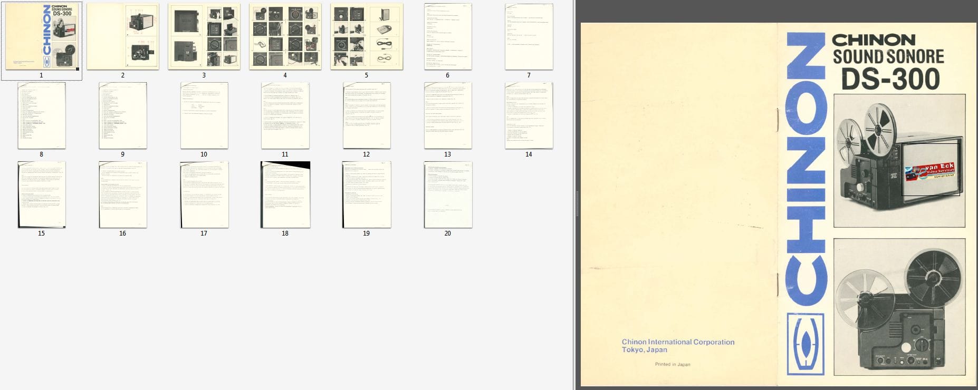Click the splitter handle between thumbnail and page panes
Viewport: 978px width, 390px height.
(x=576, y=196)
